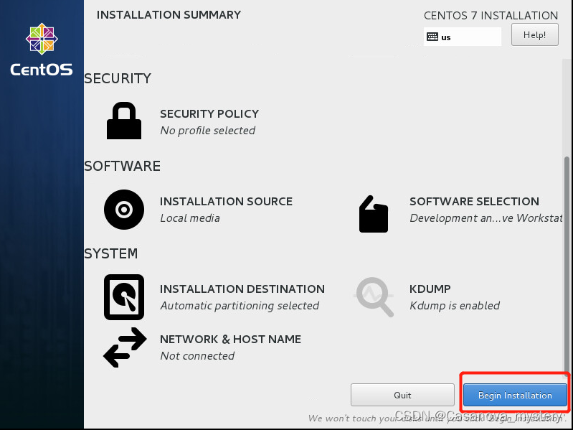This screenshot has height=430, width=573.
Task: Click the Quit button
Action: pos(402,395)
